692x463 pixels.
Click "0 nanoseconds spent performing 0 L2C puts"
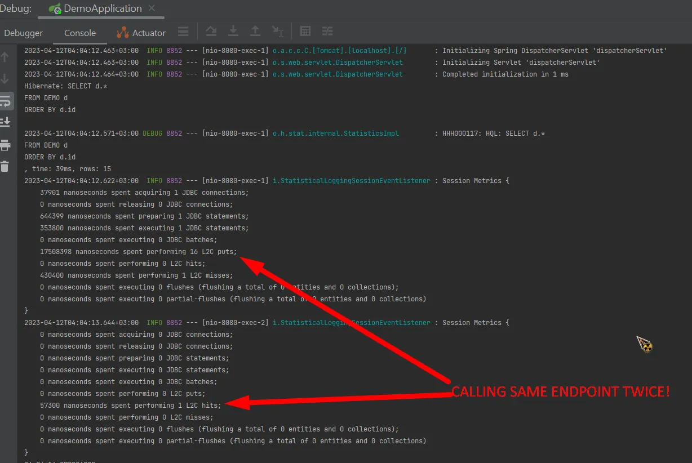pos(123,394)
